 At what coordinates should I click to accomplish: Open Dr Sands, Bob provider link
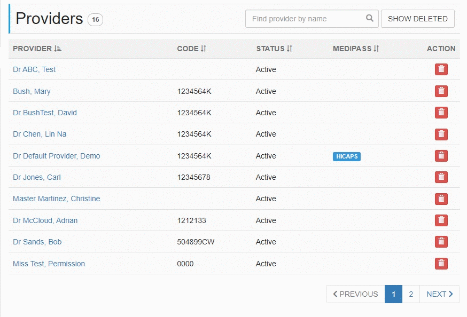(x=37, y=242)
